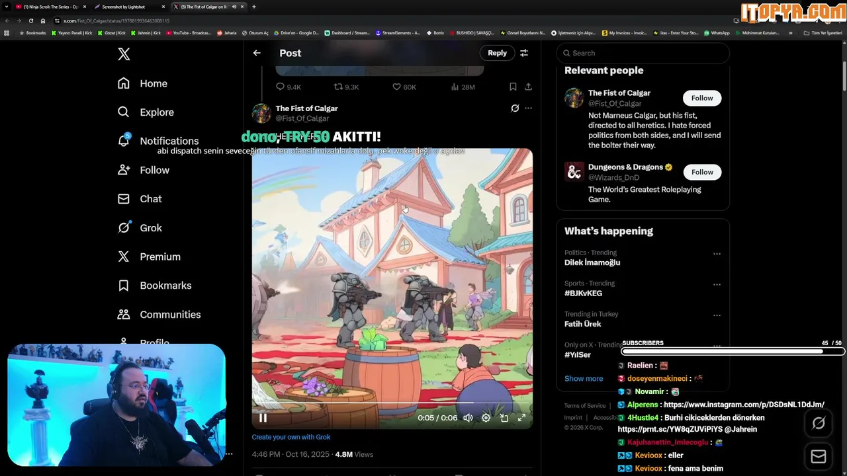The image size is (847, 476).
Task: Click the share icon on top post
Action: 528,87
